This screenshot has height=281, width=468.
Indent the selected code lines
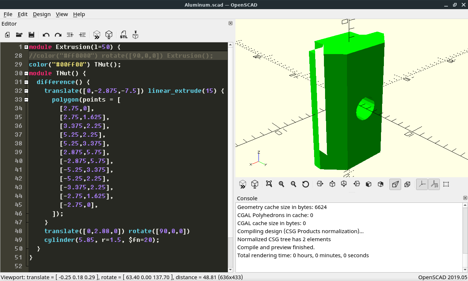pos(82,35)
